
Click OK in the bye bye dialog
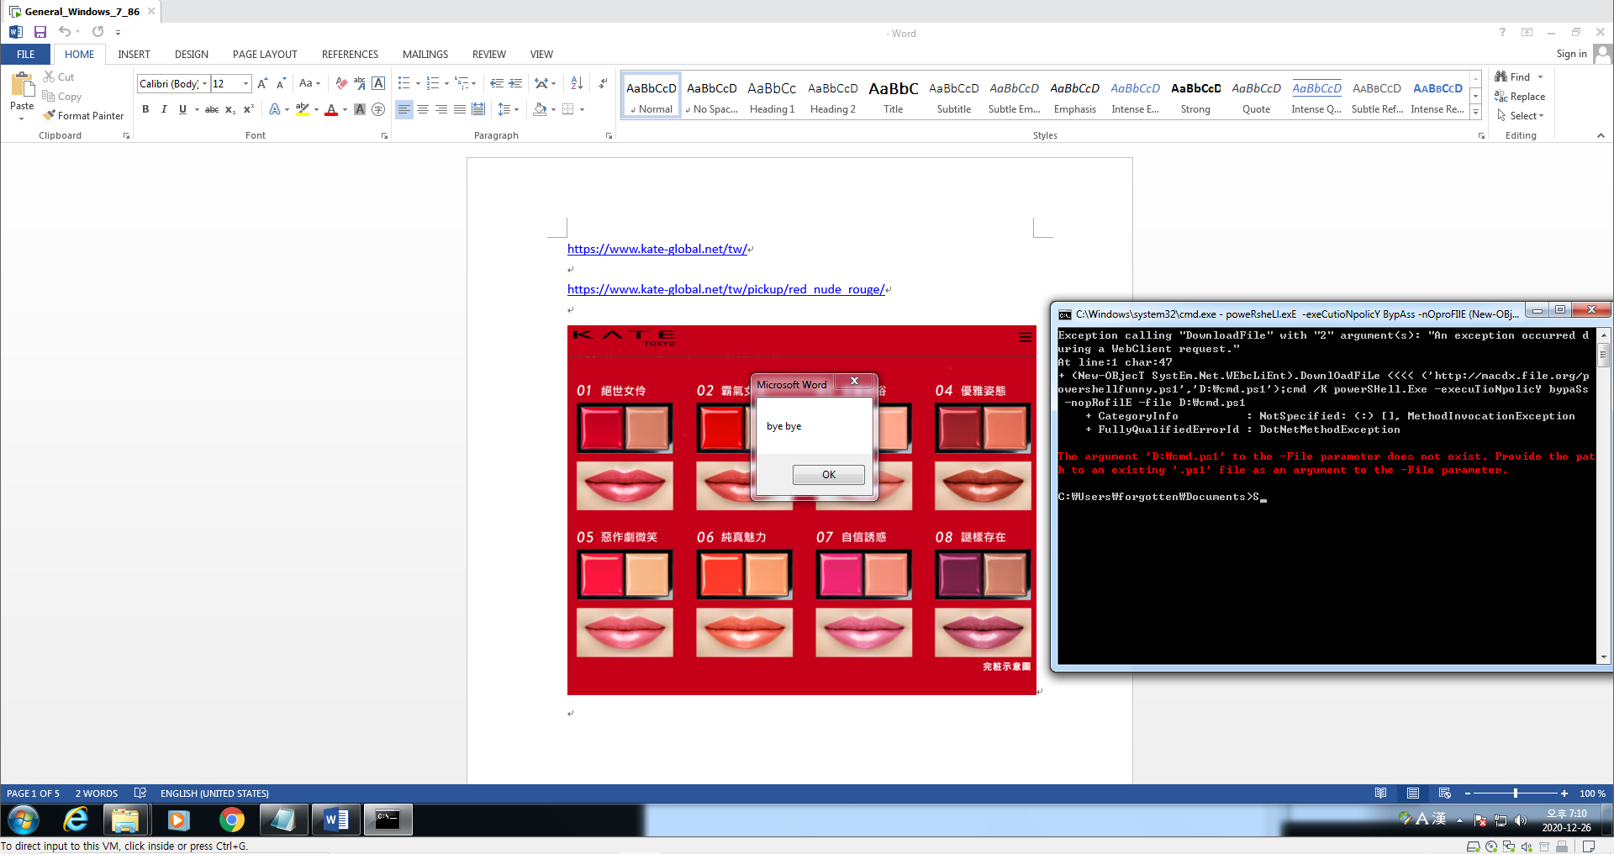coord(828,475)
